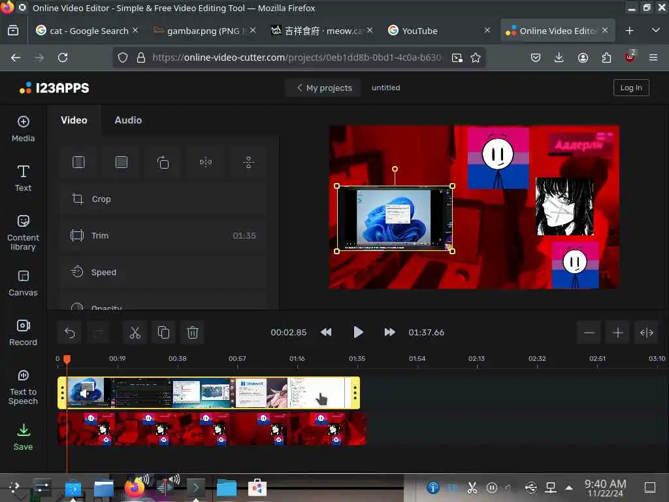669x502 pixels.
Task: Open the Firefox extensions menu
Action: [606, 58]
